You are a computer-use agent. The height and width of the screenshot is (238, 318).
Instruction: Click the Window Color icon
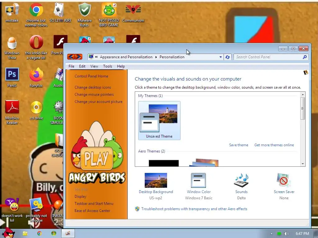pos(198,180)
